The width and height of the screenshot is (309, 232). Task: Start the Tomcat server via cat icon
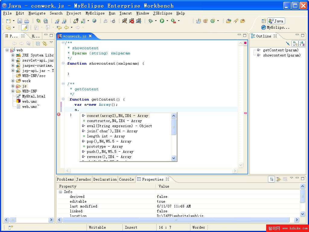(x=125, y=21)
